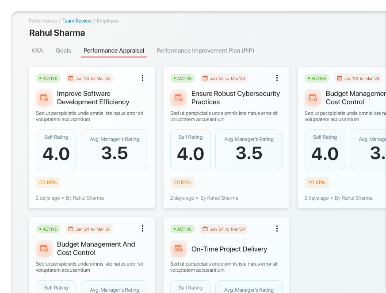This screenshot has height=293, width=386.
Task: Open the second-row Budget Management And Cost Control title
Action: coord(96,248)
